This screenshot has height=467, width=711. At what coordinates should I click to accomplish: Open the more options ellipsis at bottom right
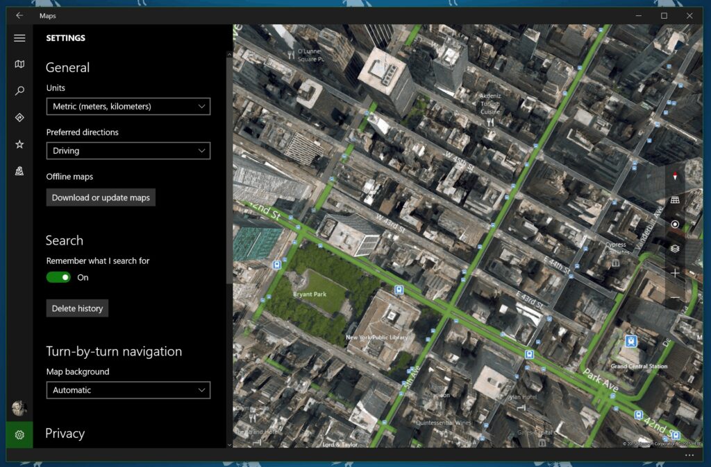(689, 455)
